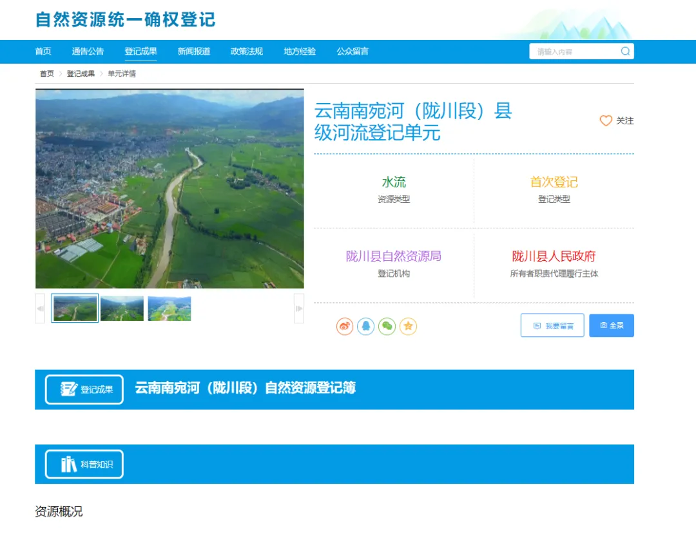This screenshot has height=545, width=696.
Task: Click 首页 in the breadcrumb
Action: 47,73
